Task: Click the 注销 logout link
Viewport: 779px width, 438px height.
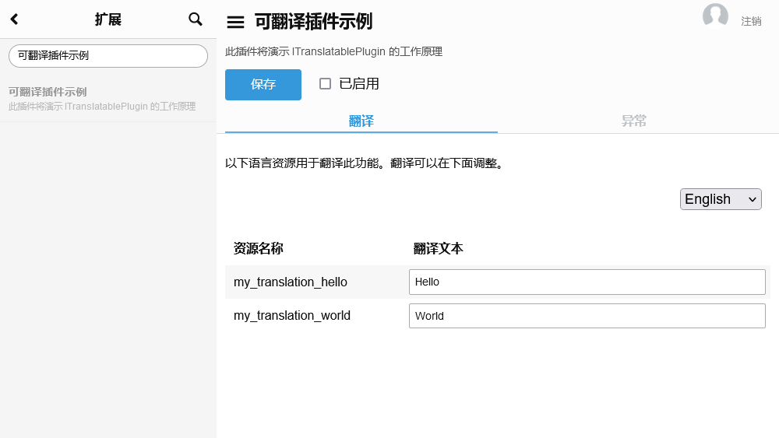Action: [751, 21]
